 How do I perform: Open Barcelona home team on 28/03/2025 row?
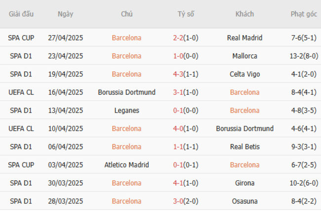pyautogui.click(x=126, y=201)
